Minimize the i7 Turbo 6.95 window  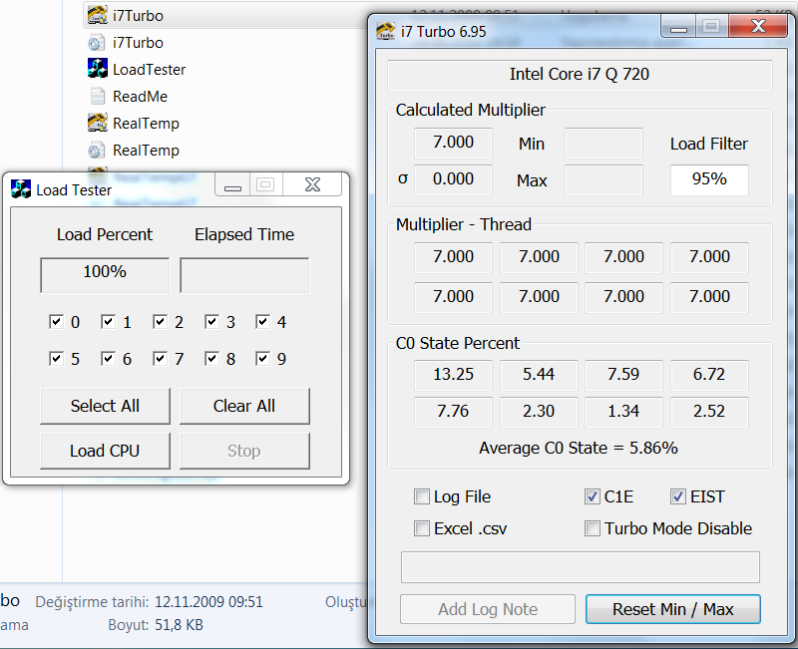click(x=678, y=27)
